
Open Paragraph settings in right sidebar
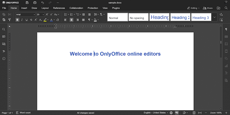point(226,29)
